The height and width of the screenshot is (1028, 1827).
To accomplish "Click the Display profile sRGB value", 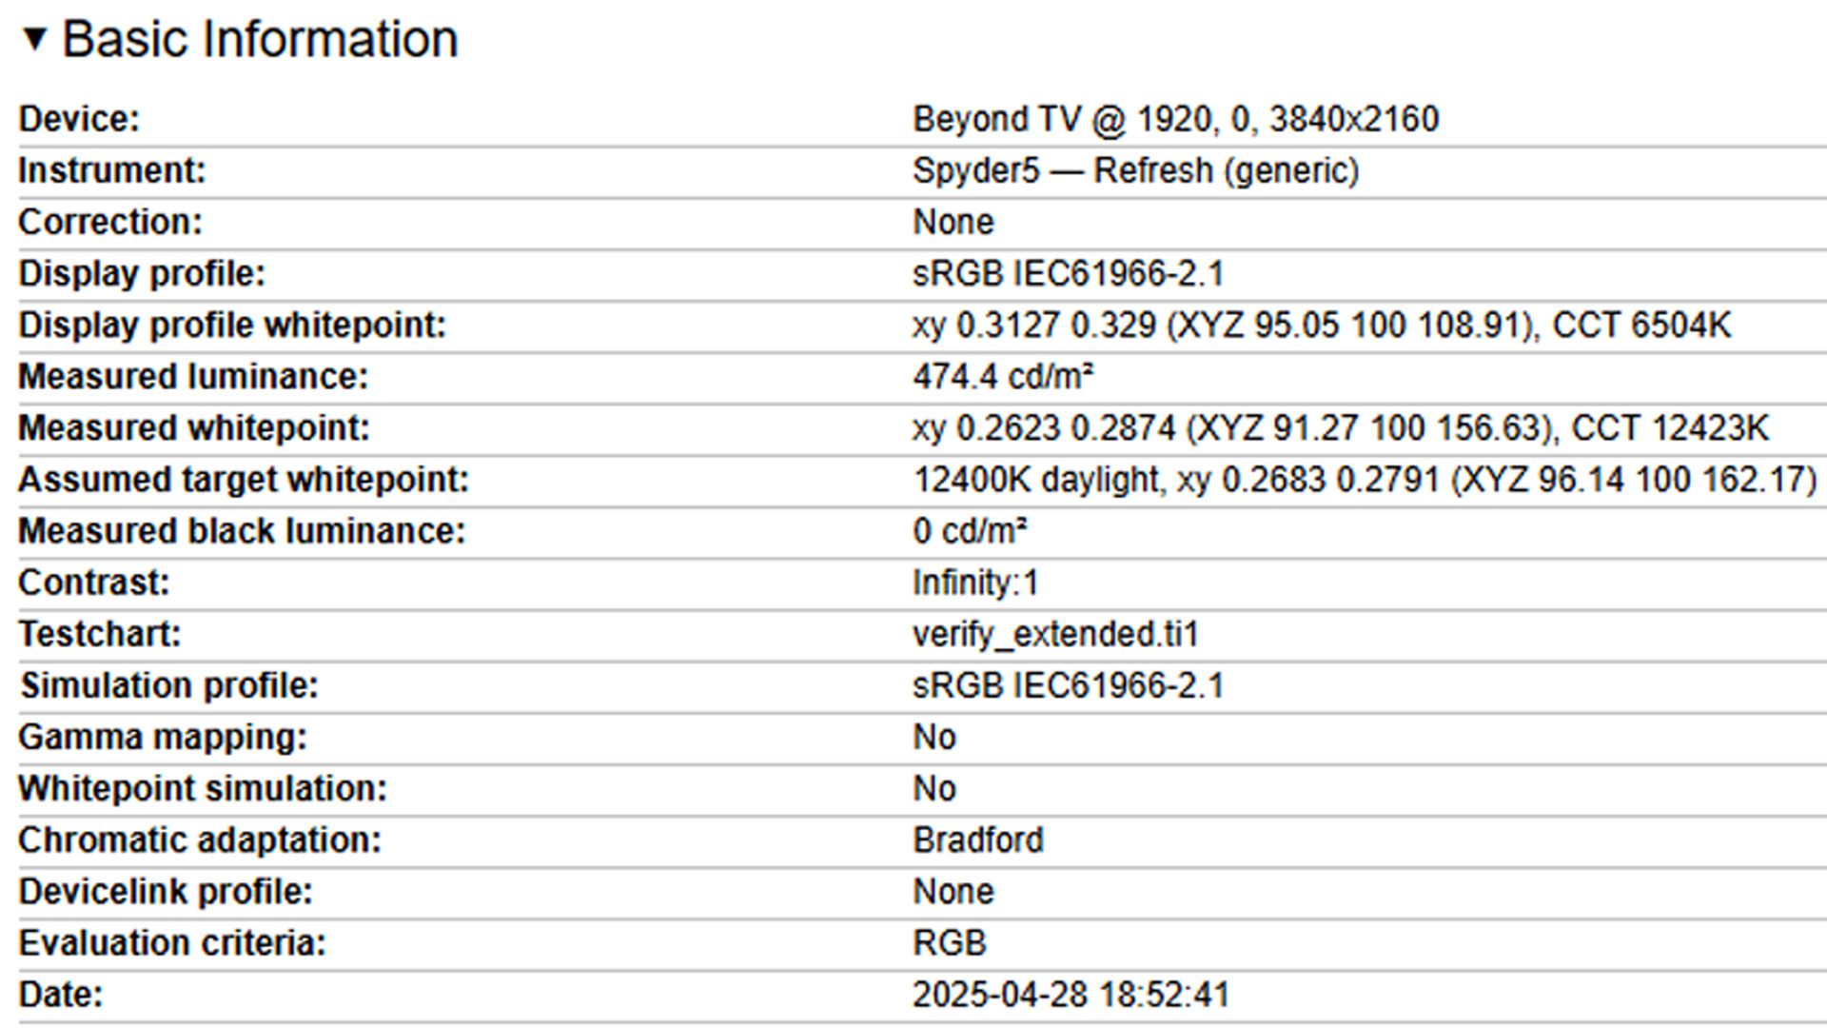I will (x=1068, y=273).
